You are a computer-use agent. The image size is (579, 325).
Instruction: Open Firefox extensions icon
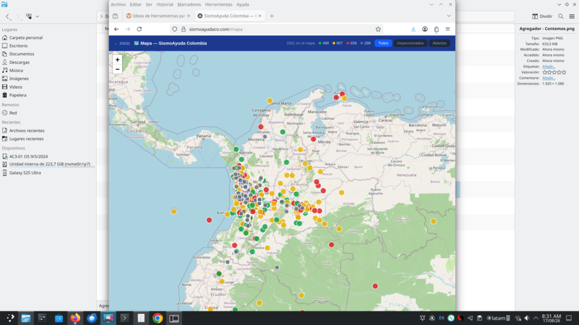pos(436,29)
